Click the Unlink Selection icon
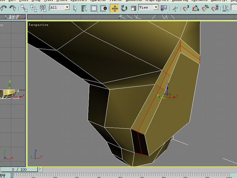 point(34,8)
